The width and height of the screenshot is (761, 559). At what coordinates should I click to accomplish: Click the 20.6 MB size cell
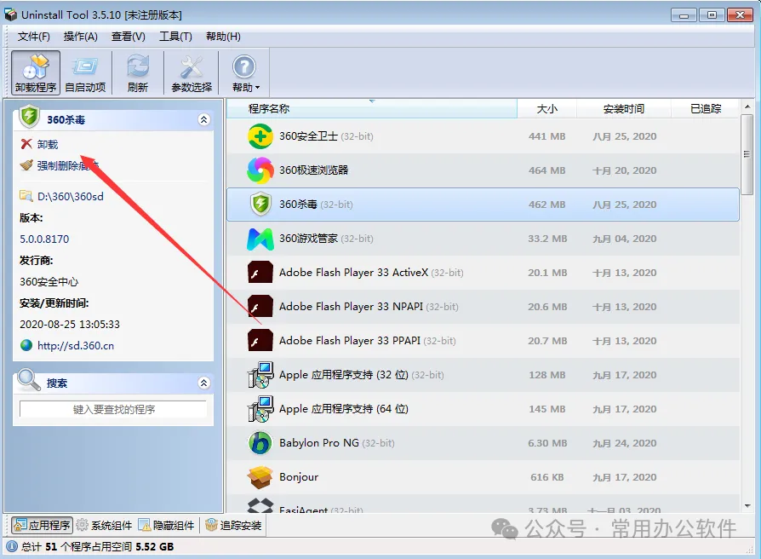tap(547, 307)
